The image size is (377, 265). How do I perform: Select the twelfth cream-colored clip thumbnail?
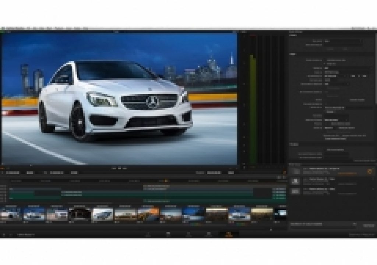(262, 214)
